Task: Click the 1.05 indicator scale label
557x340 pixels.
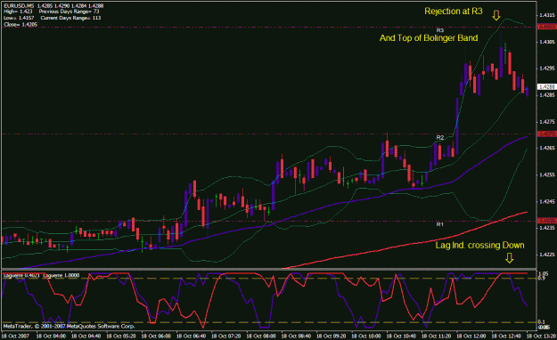Action: [x=544, y=274]
